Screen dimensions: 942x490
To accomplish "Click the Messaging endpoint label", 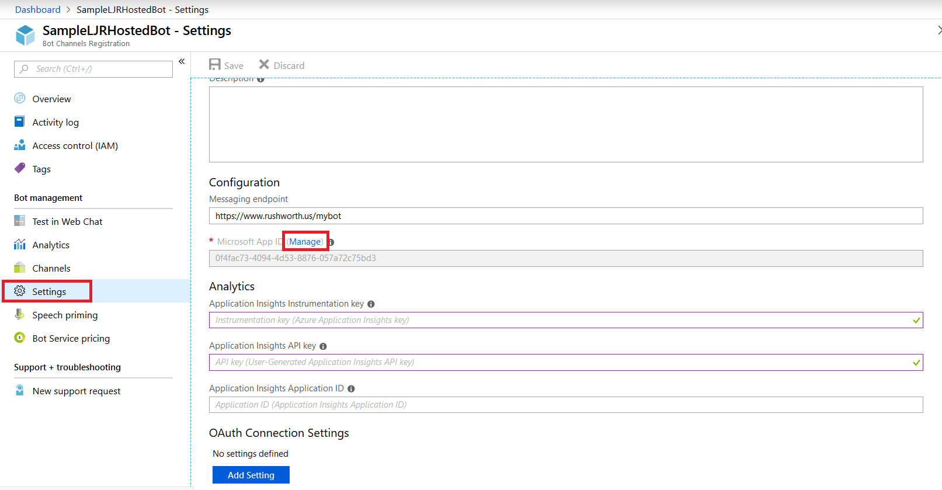I will coord(249,199).
